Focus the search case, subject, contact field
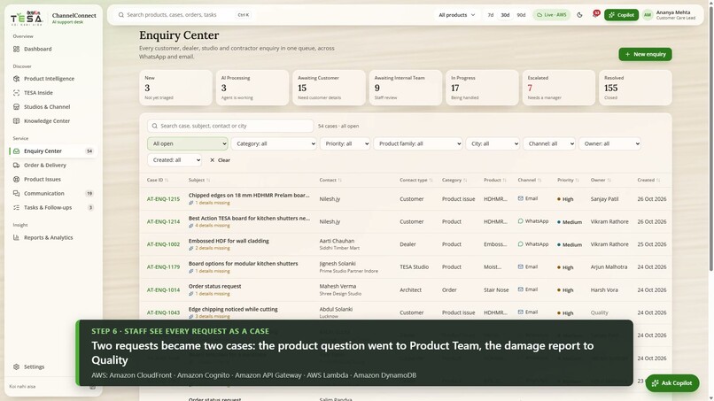Screen dimensions: 714x401 [230, 126]
